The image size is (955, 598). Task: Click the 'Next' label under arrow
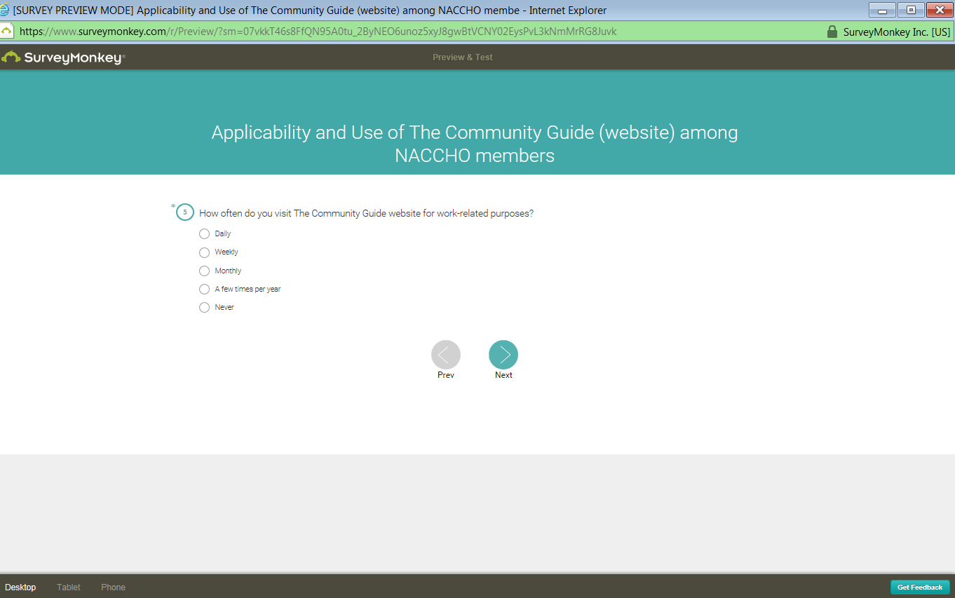click(x=503, y=375)
